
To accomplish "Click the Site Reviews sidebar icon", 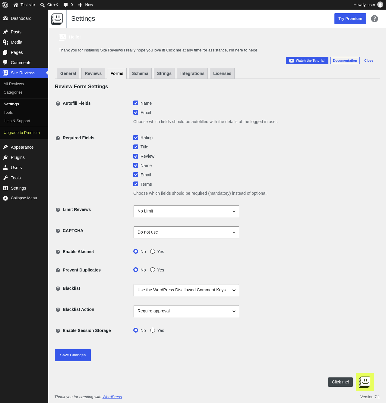I will [5, 73].
